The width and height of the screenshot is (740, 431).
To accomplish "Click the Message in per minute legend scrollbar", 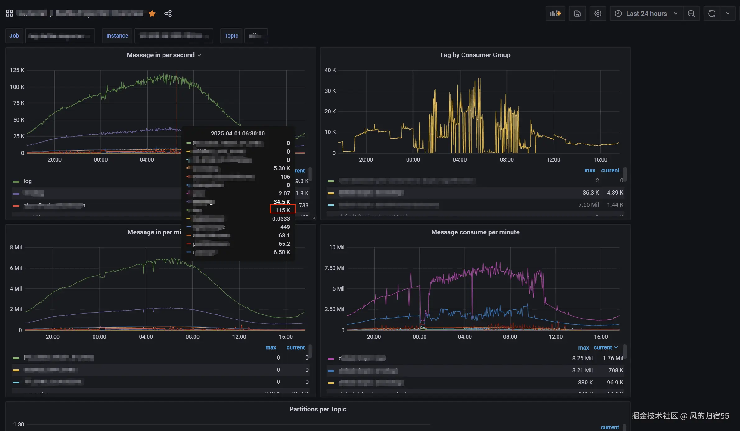I will pos(310,351).
